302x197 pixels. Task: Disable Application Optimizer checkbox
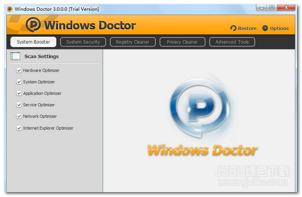(x=19, y=93)
